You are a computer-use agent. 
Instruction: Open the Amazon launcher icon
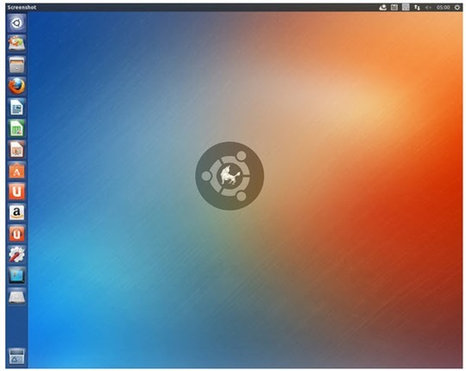click(16, 213)
